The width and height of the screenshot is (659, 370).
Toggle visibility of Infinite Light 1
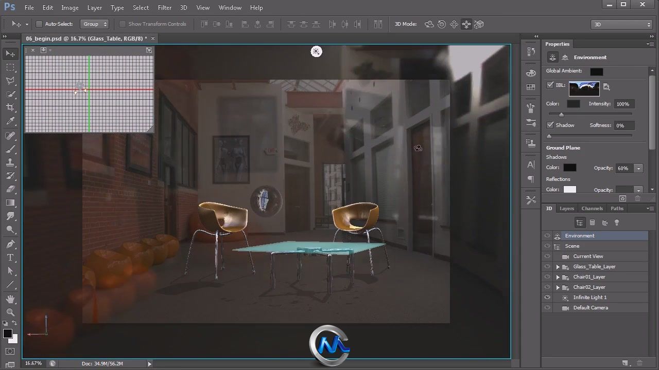tap(547, 298)
